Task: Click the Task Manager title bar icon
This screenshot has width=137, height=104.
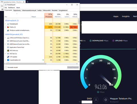Action: pyautogui.click(x=6, y=5)
